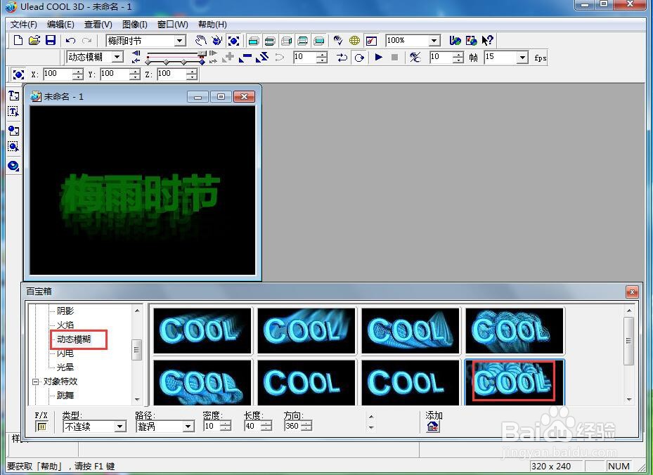653x475 pixels.
Task: Open the 编辑(E) menu
Action: [61, 25]
